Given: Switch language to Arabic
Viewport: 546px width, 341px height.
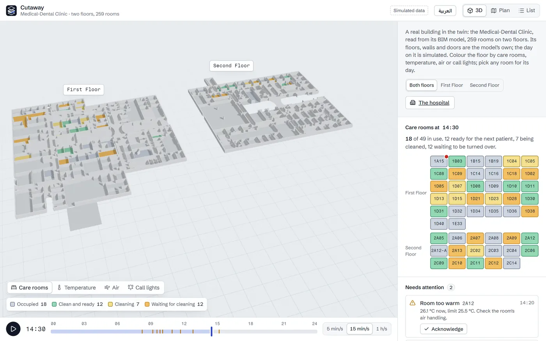Looking at the screenshot, I should tap(445, 11).
